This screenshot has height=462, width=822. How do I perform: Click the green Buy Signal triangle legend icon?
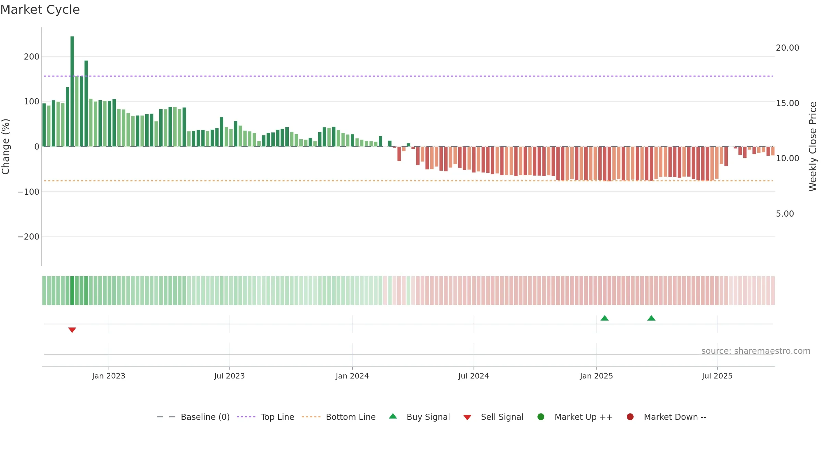(393, 416)
